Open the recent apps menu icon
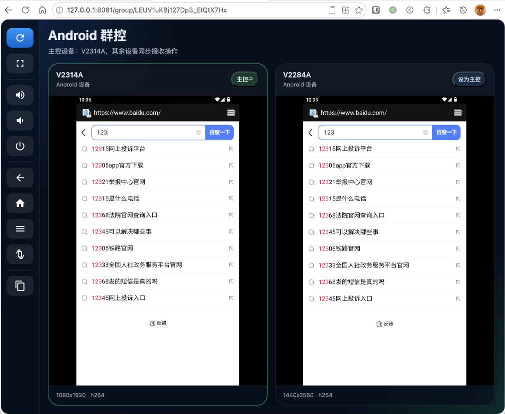The height and width of the screenshot is (414, 505). 20,228
